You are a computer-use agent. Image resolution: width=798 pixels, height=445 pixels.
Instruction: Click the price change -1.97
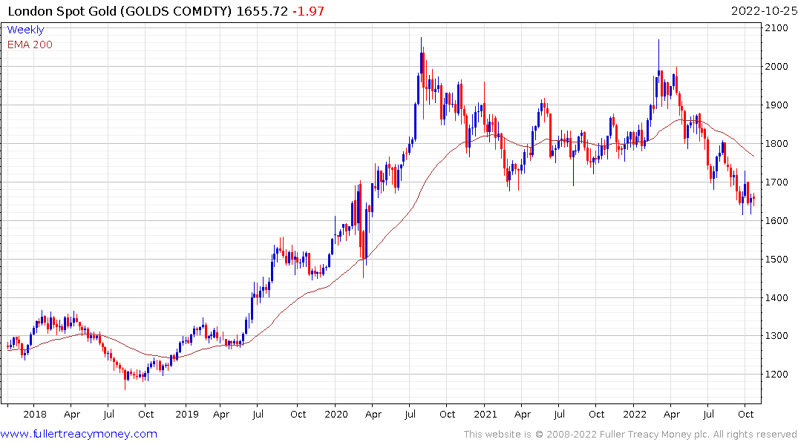(308, 11)
